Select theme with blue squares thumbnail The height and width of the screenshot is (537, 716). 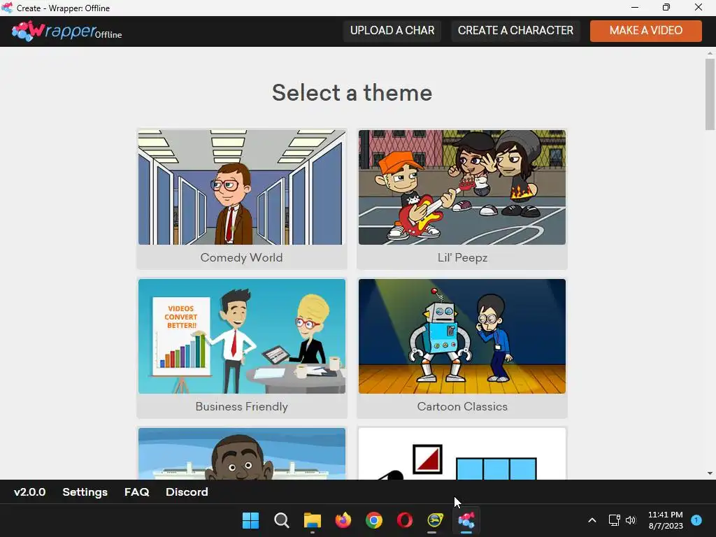point(462,453)
